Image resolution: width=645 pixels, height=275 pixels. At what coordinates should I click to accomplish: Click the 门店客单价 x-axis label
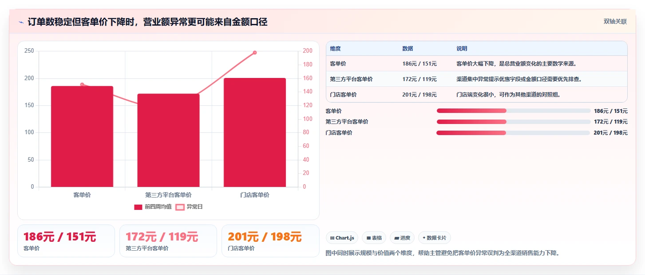[255, 195]
